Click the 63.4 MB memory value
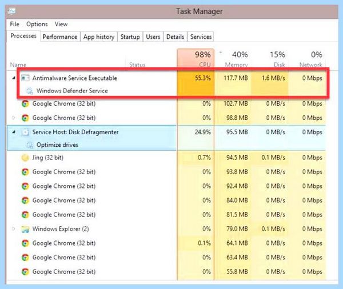Image resolution: width=343 pixels, height=289 pixels. 237,258
